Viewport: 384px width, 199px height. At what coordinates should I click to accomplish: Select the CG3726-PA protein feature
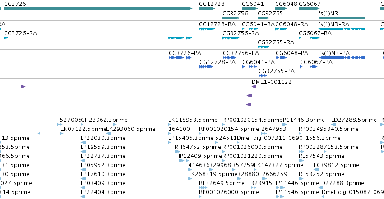point(180,58)
